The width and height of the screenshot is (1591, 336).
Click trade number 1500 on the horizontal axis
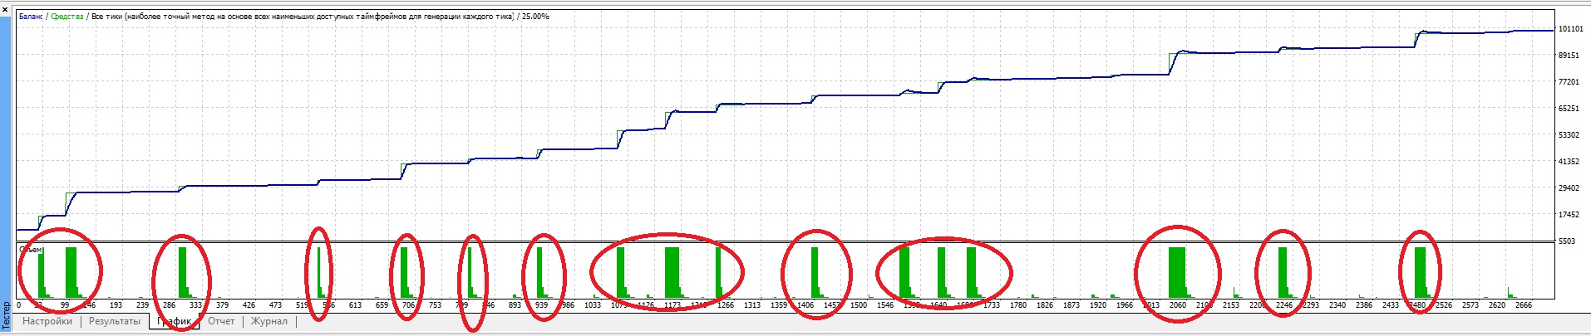coord(859,305)
